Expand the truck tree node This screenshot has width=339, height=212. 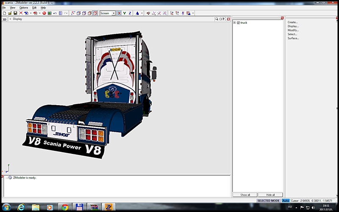[x=234, y=22]
